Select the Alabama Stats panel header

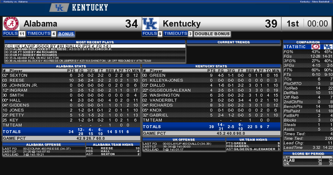pyautogui.click(x=71, y=66)
